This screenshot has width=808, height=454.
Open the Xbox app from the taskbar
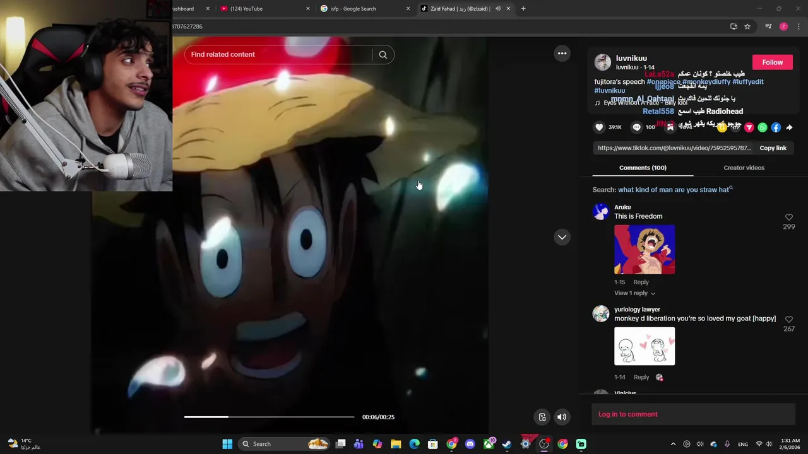point(489,444)
